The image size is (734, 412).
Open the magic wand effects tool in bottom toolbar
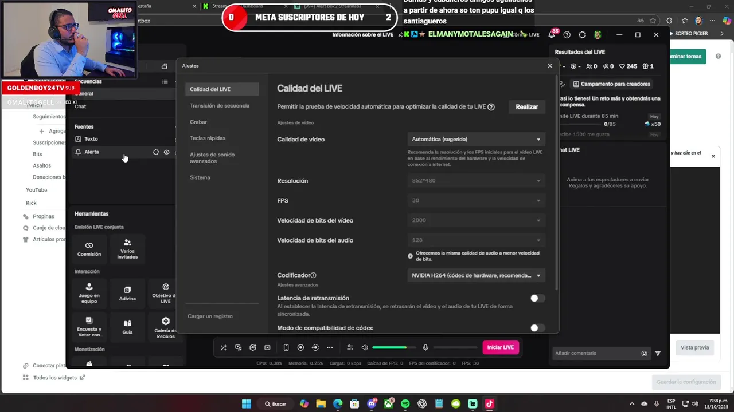point(224,347)
